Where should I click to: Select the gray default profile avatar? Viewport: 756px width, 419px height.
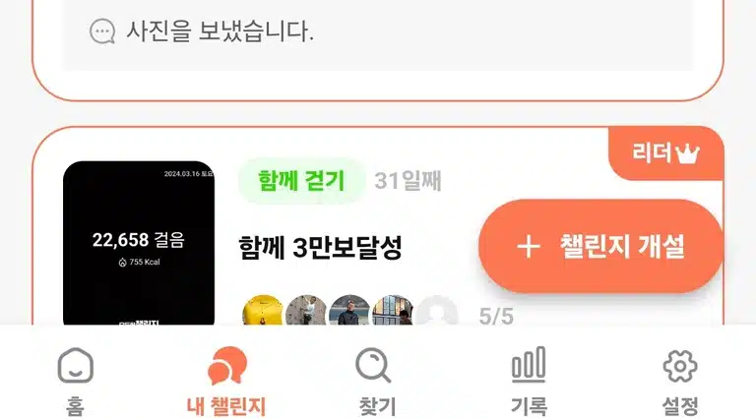436,311
